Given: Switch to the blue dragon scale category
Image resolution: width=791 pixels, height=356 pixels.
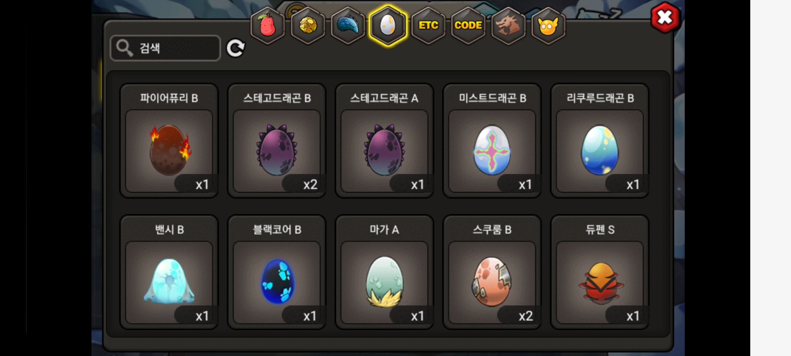Looking at the screenshot, I should pyautogui.click(x=348, y=25).
